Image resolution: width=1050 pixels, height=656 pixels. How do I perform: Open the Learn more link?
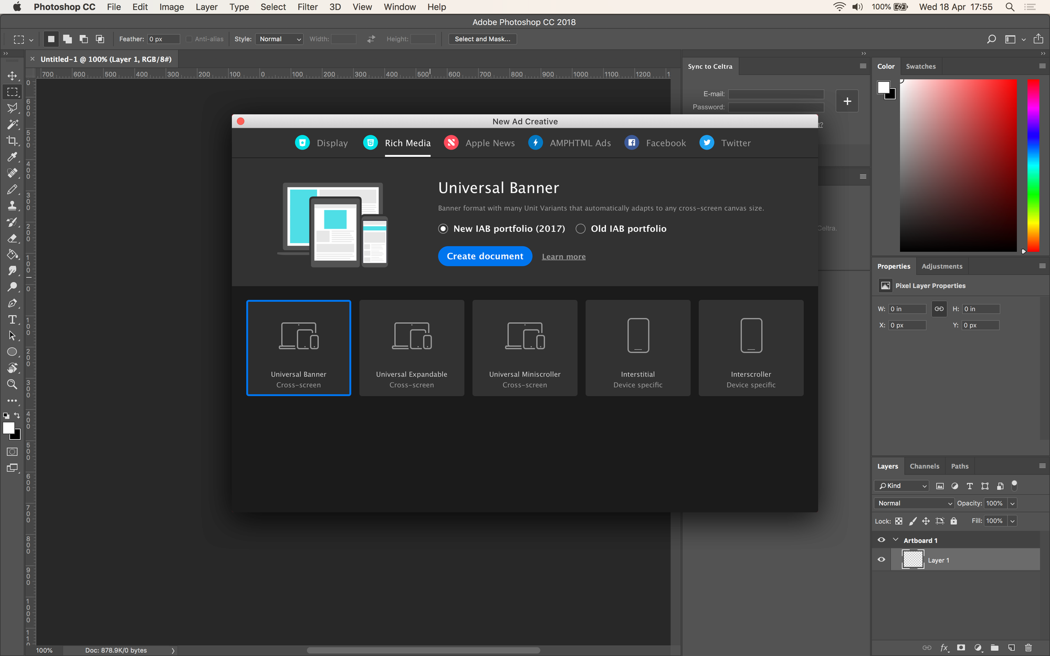(564, 257)
